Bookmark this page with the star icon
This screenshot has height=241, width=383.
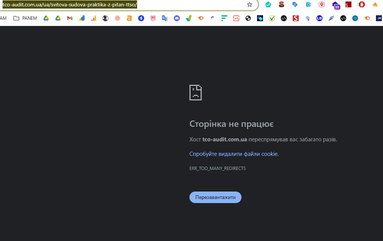(249, 4)
